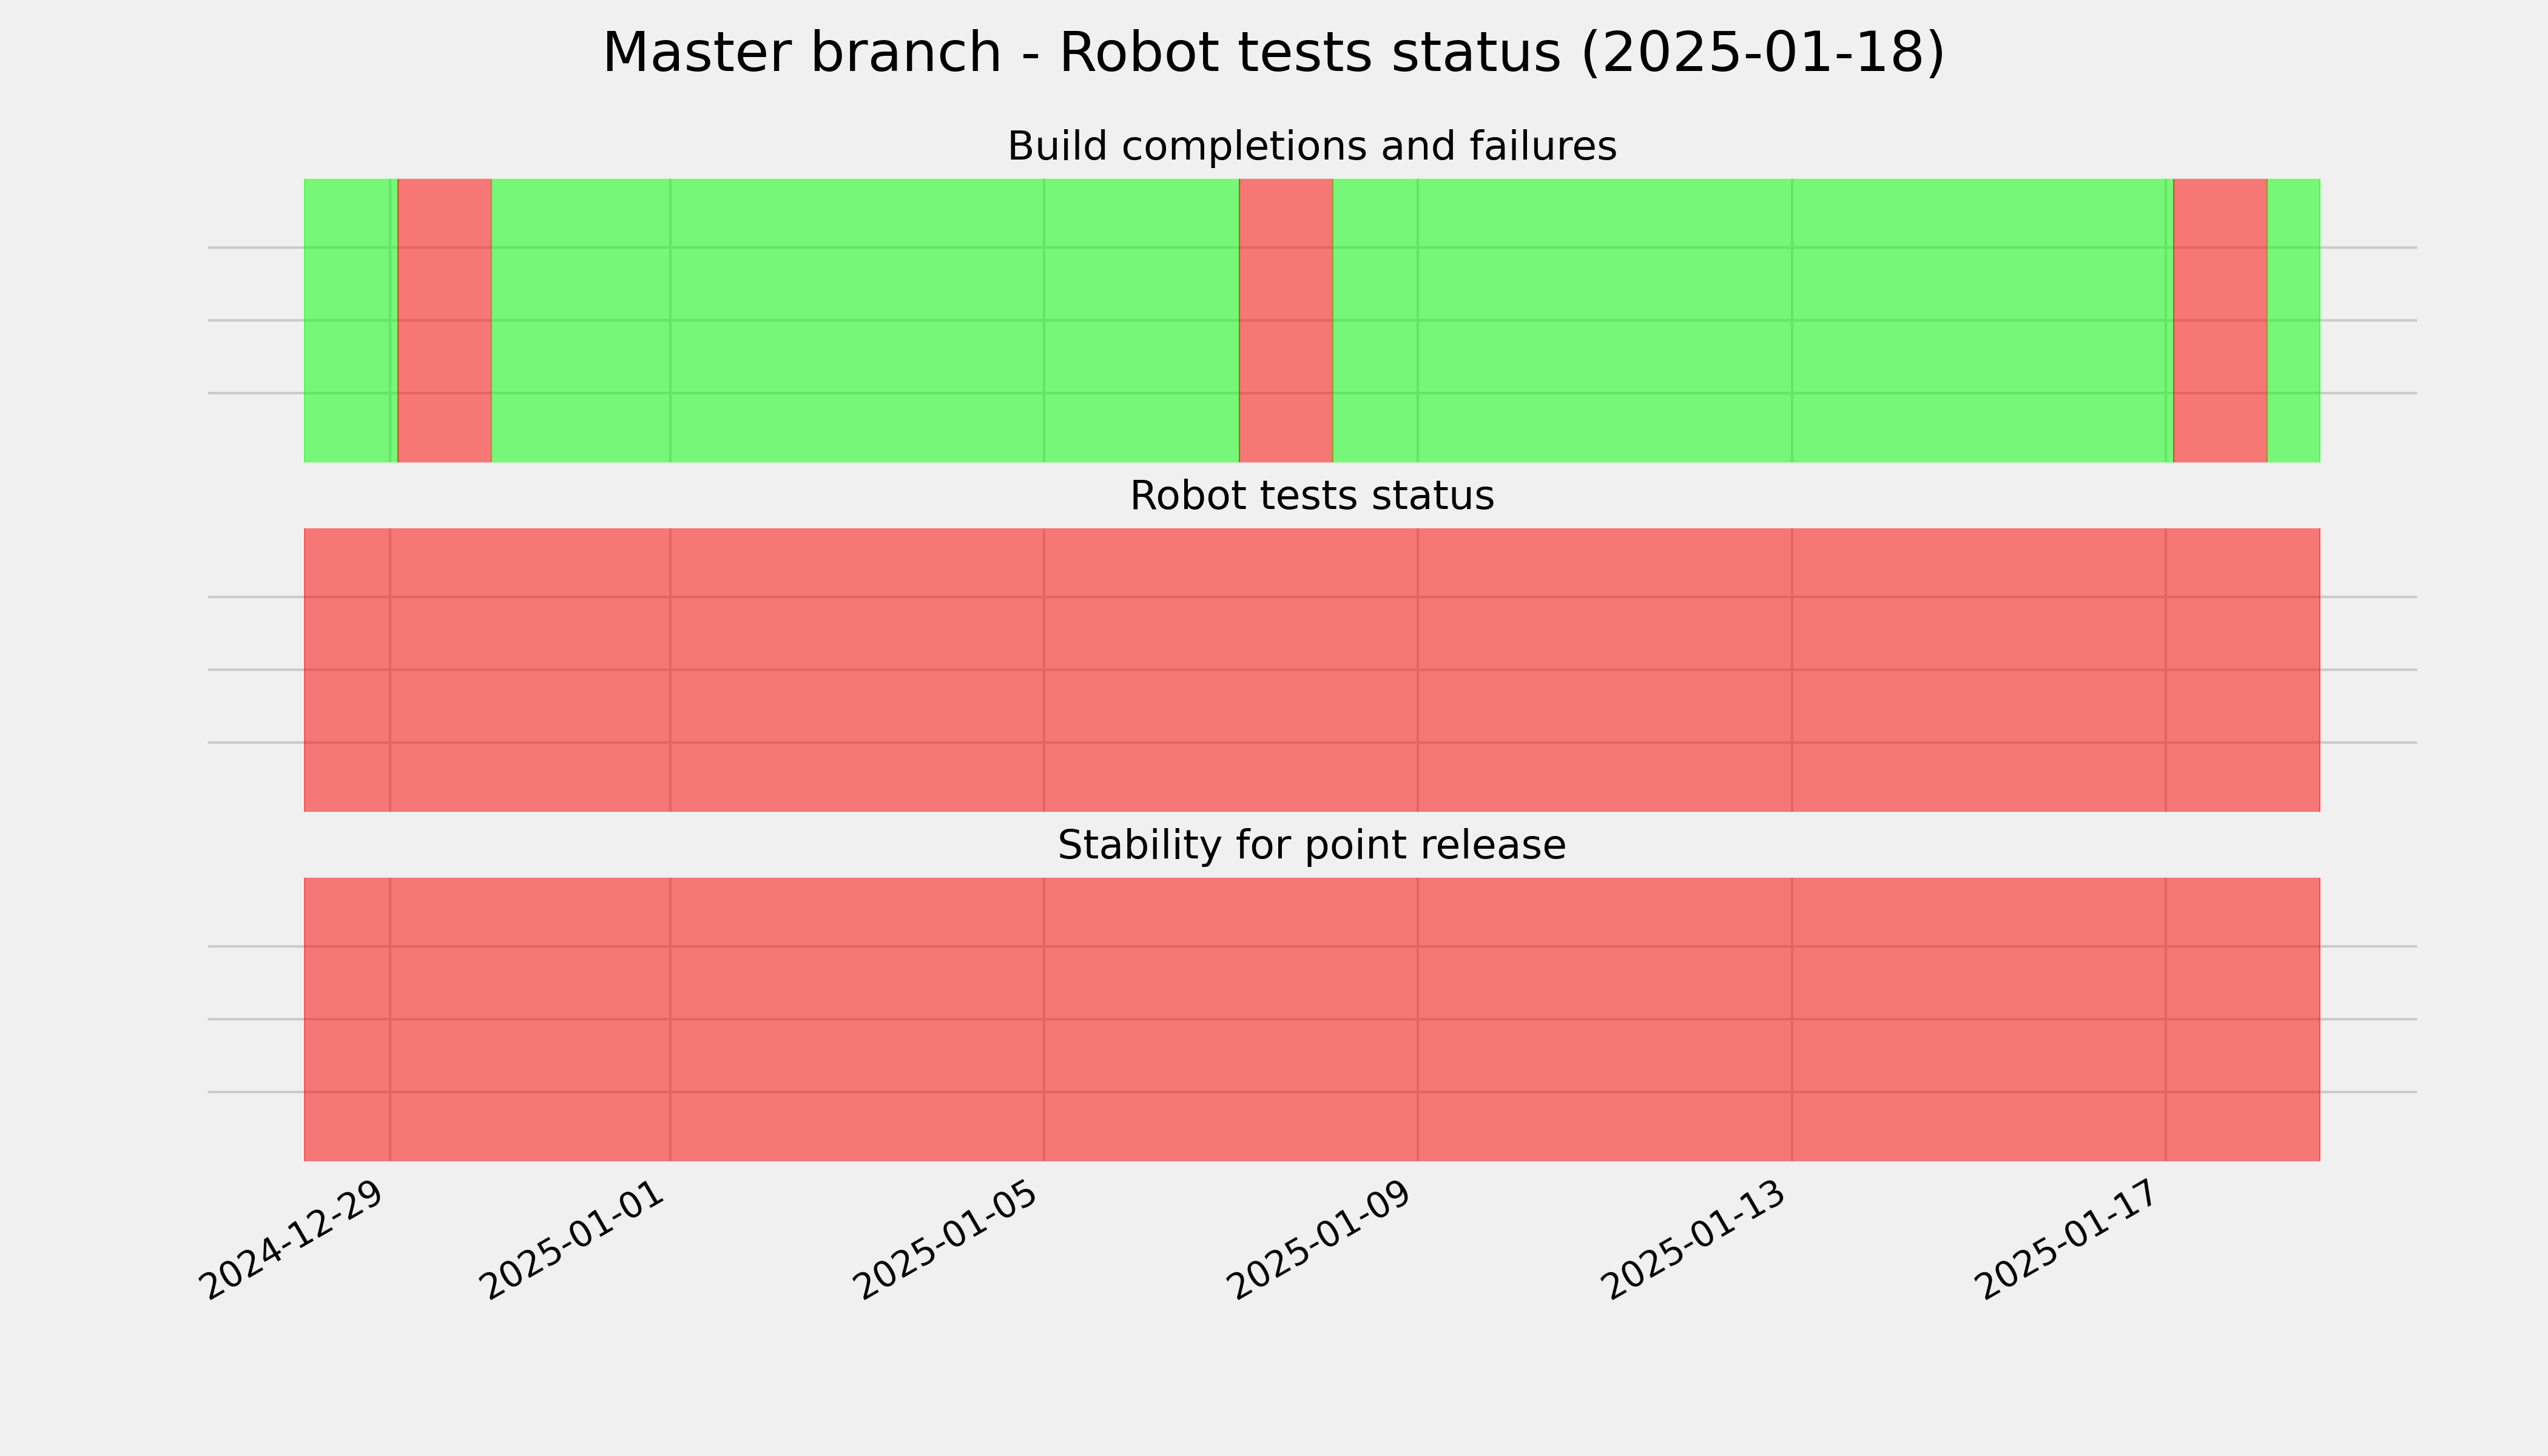Click the date 2025-01-18 in the main title

pos(1762,53)
